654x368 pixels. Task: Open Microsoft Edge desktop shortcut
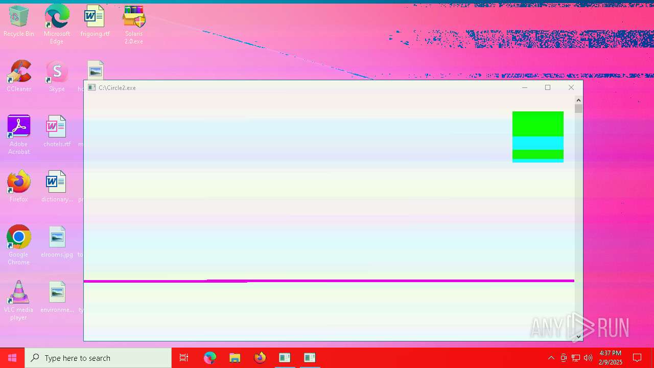[57, 25]
